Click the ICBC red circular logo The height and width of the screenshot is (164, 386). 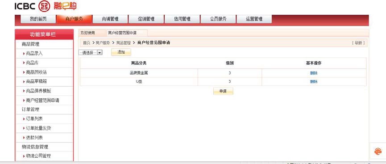click(44, 6)
